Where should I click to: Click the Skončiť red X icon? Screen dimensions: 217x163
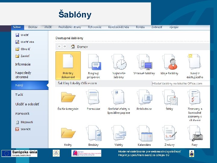[17, 129]
